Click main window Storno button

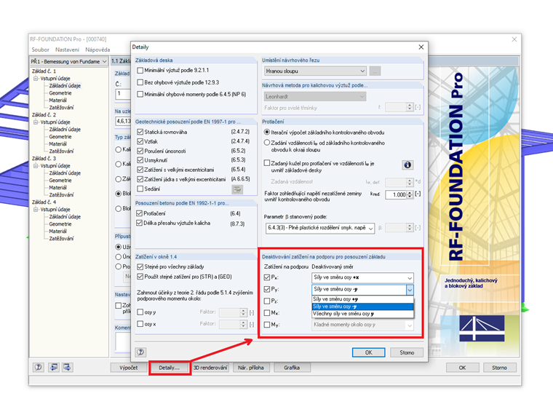(x=499, y=368)
